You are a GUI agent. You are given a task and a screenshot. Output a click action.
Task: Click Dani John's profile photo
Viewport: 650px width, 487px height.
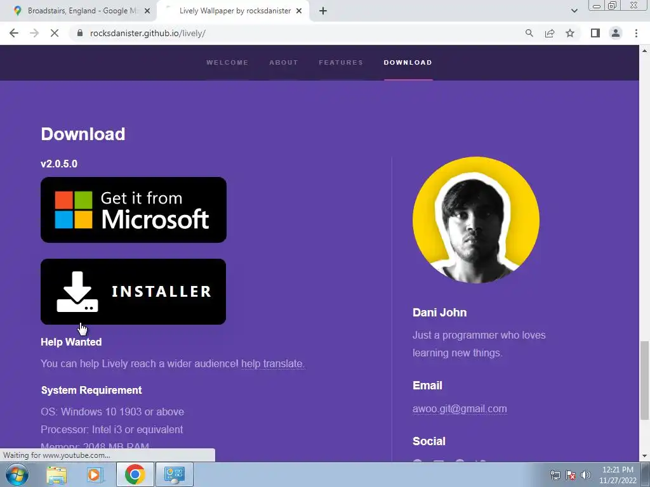tap(476, 220)
